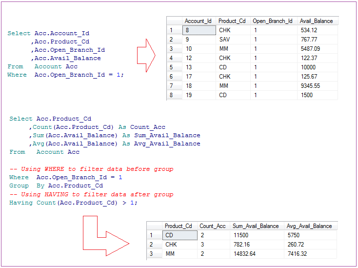358x268 pixels.
Task: Select Account_Id cell 13
Action: tap(199, 67)
